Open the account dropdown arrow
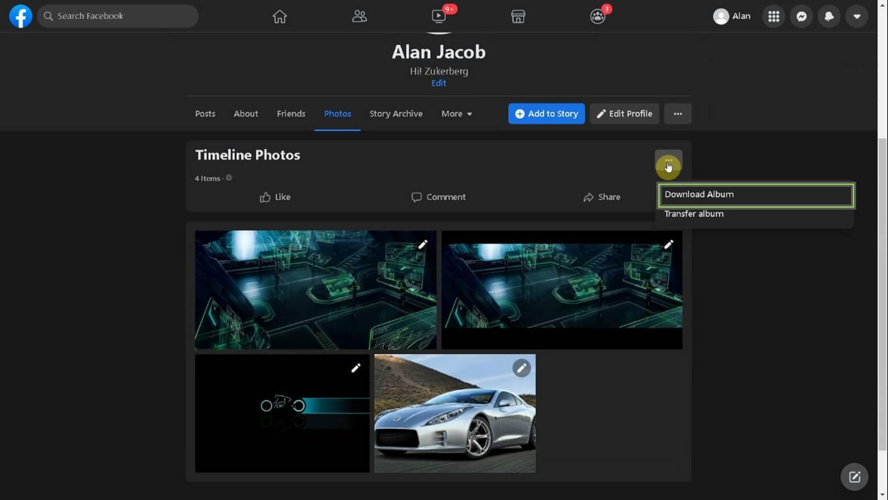888x500 pixels. pos(857,16)
